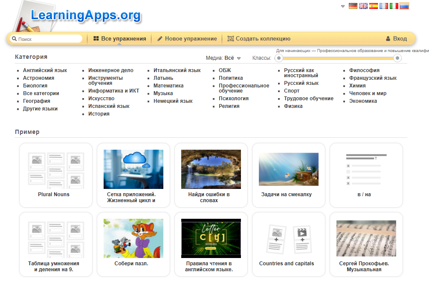
Task: Open category История
Action: click(99, 114)
